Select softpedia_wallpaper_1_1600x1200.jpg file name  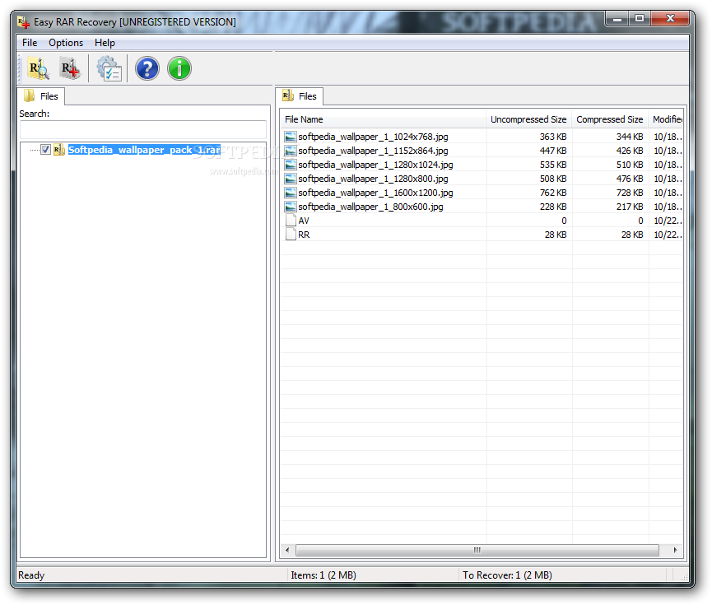point(375,193)
